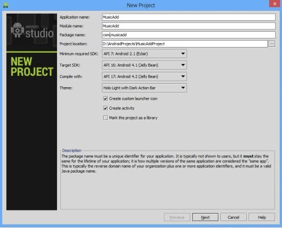This screenshot has width=282, height=228.
Task: Click the 'Application name:' label
Action: click(74, 17)
